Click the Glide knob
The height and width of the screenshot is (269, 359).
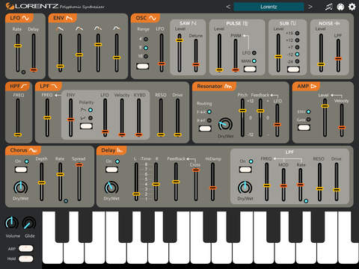[29, 223]
